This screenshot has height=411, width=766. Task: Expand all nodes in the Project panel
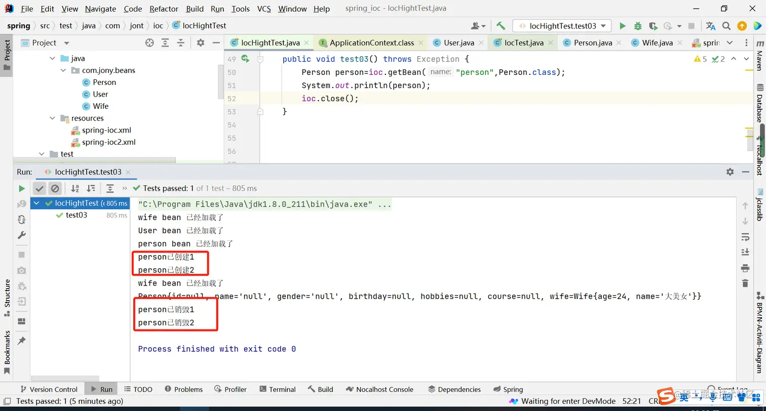pyautogui.click(x=165, y=43)
